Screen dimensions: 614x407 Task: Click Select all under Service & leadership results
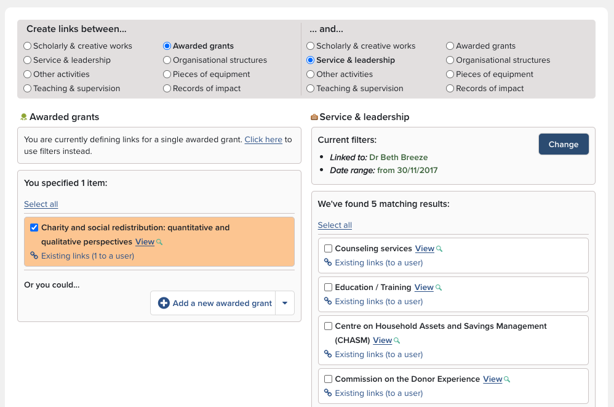[335, 225]
